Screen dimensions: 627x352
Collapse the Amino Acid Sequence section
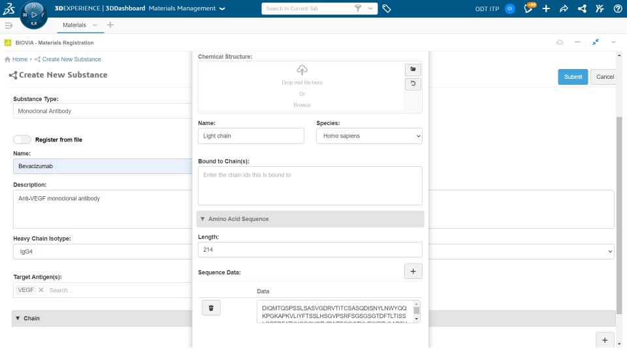310,219
